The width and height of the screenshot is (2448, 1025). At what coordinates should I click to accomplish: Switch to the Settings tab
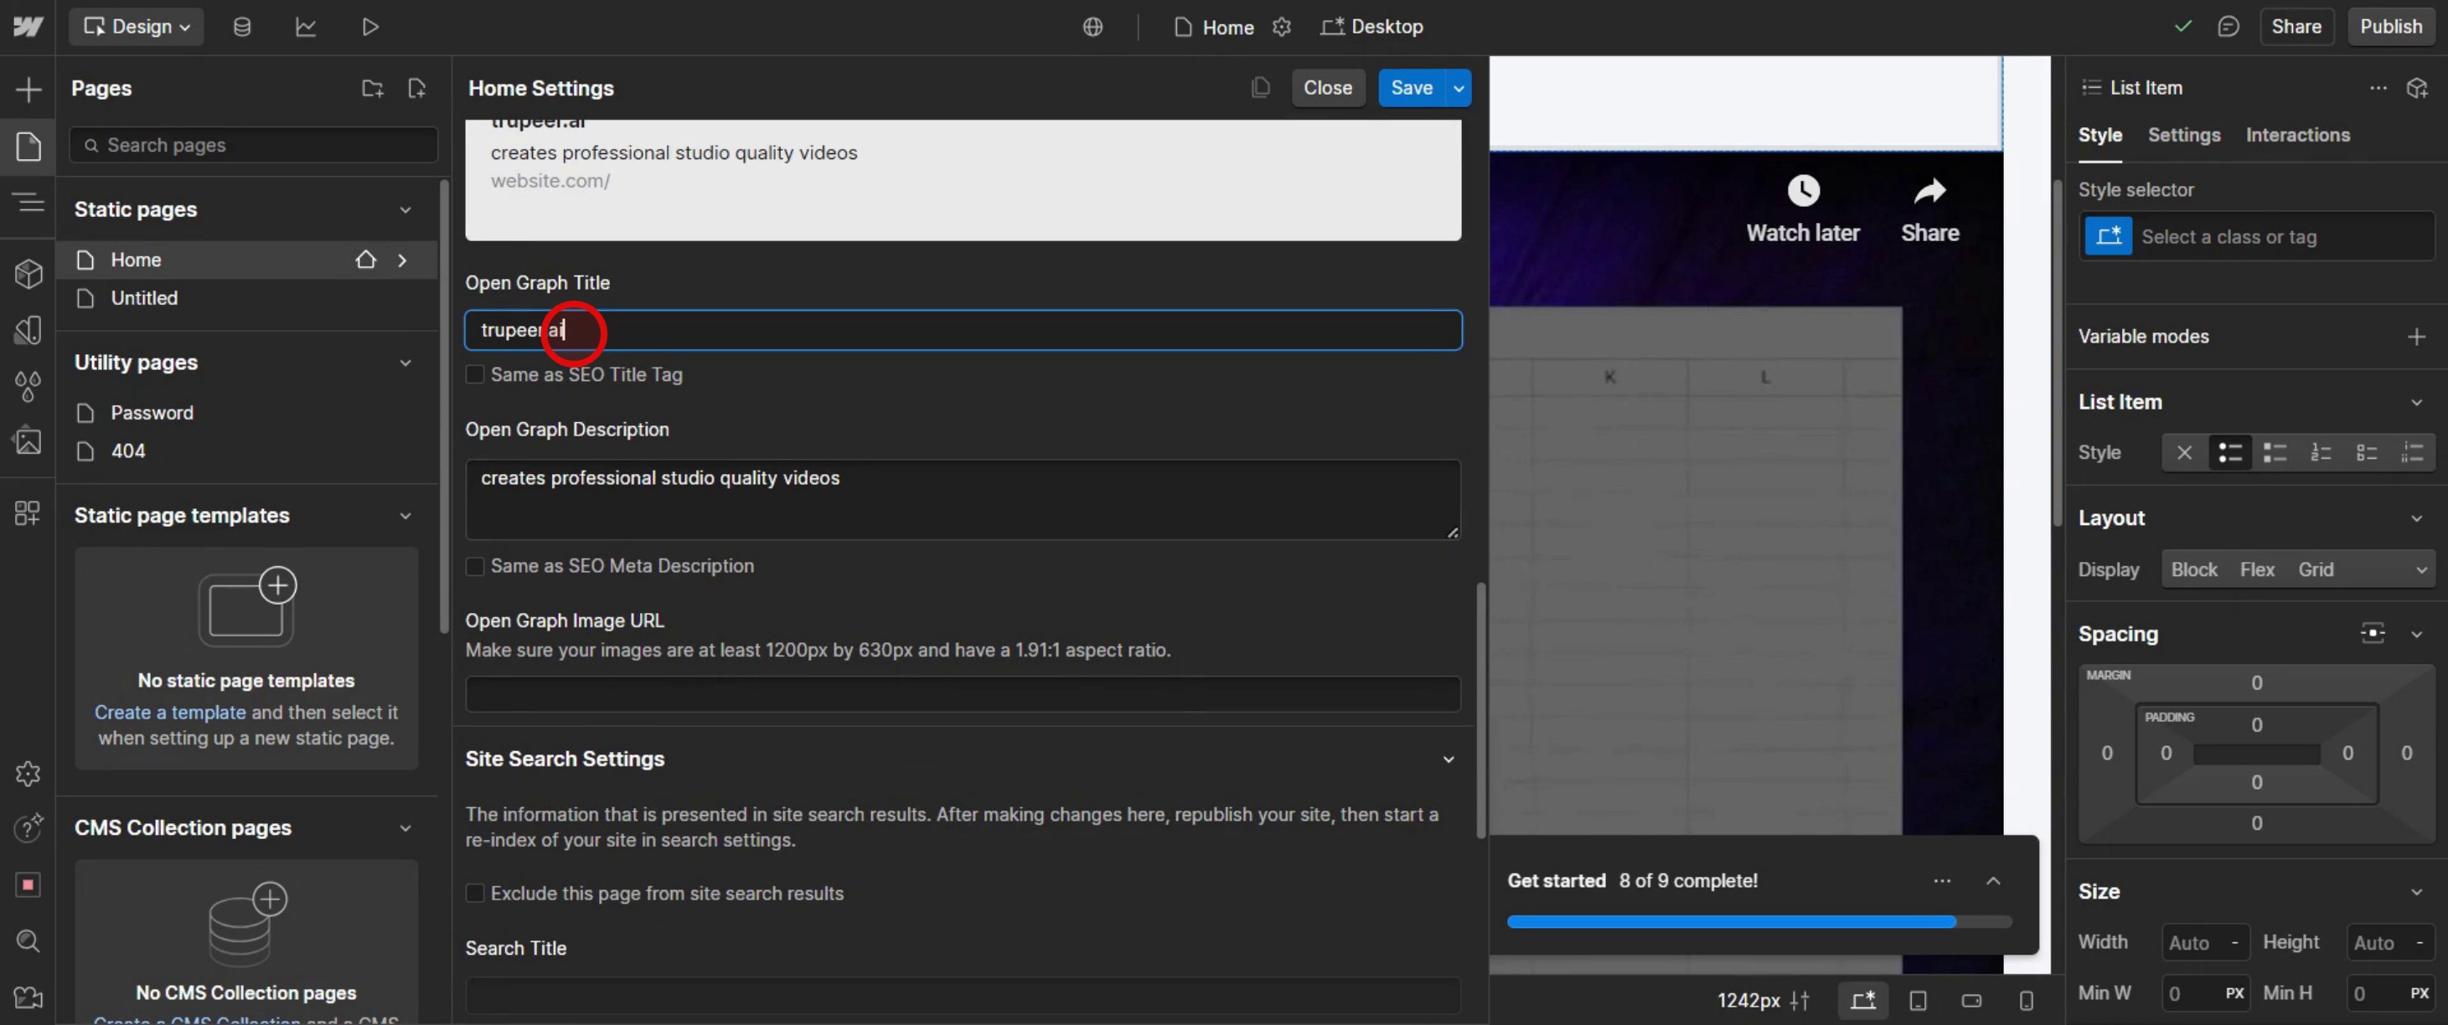pos(2183,135)
